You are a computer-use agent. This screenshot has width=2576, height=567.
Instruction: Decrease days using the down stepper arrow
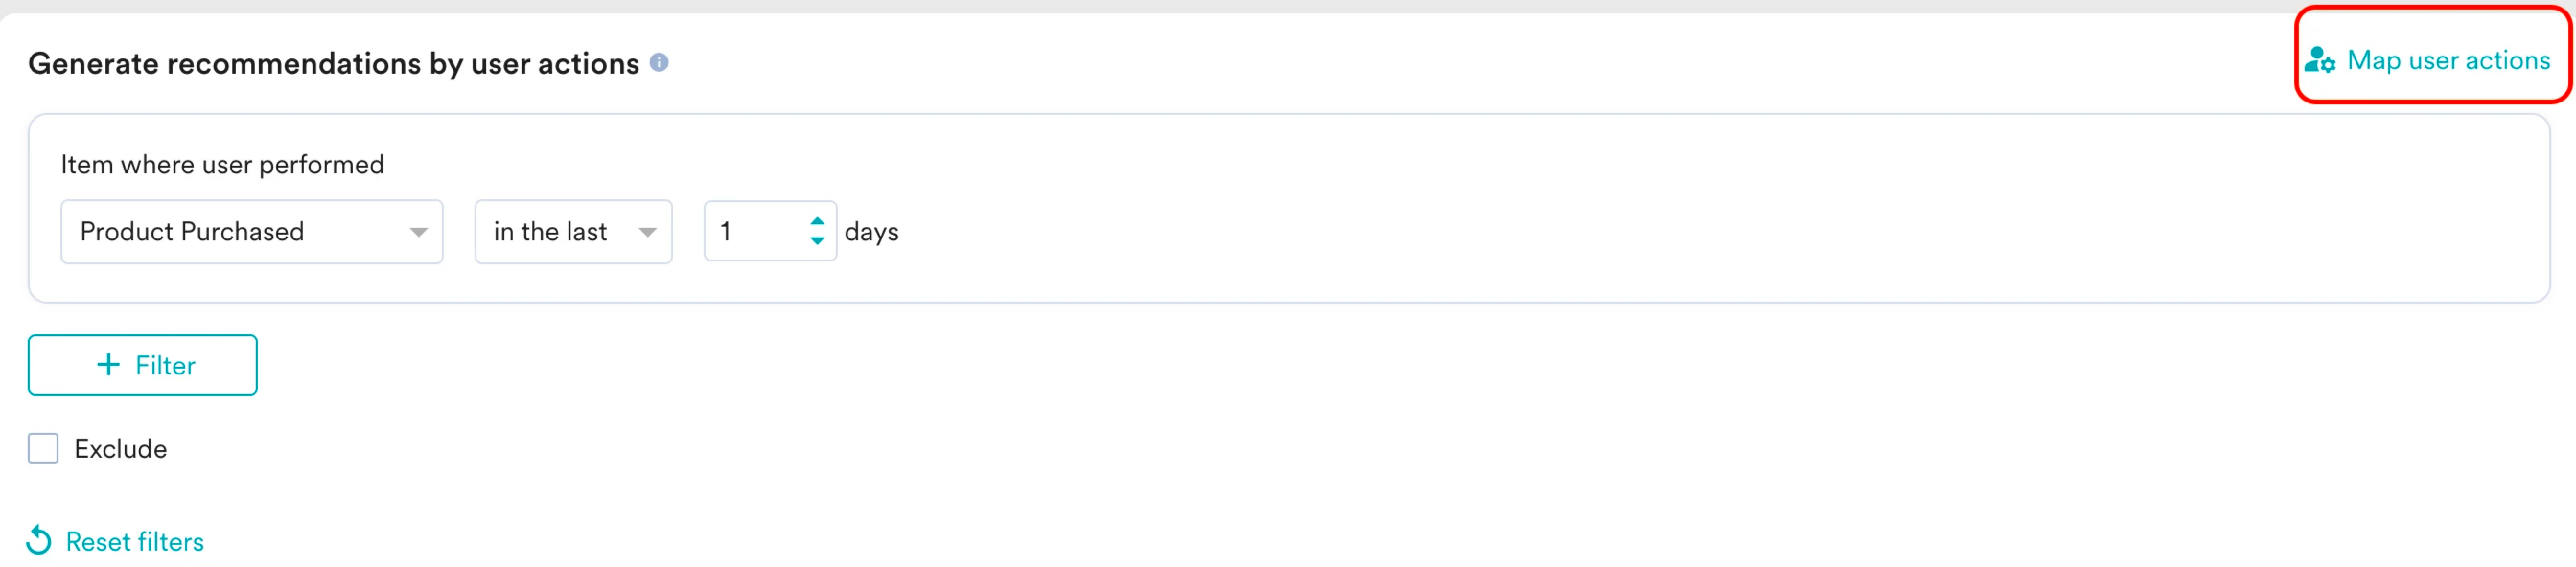(817, 240)
